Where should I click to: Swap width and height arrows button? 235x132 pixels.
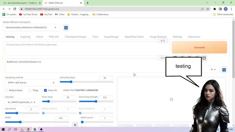pos(75,125)
